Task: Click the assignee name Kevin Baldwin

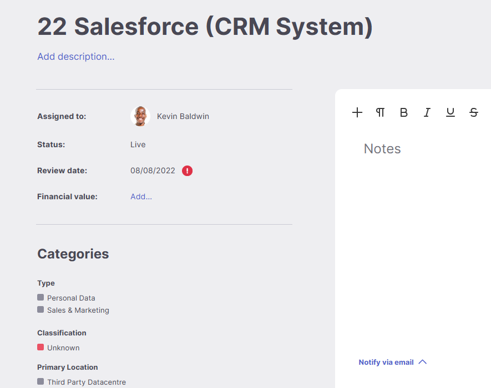Action: pyautogui.click(x=183, y=116)
